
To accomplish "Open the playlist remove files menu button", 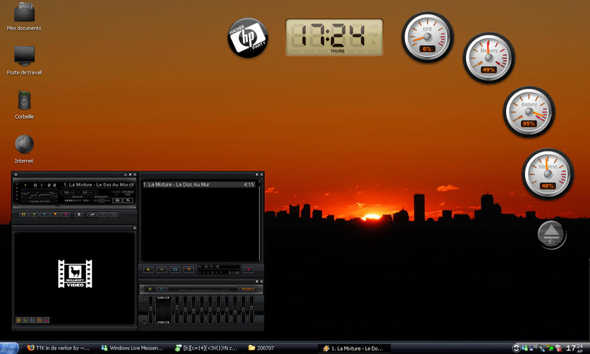I will point(161,269).
